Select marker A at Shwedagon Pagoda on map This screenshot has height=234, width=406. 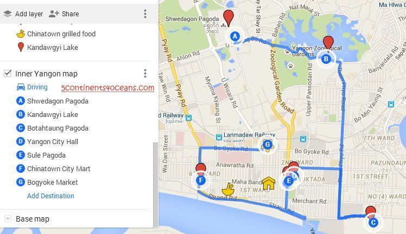point(235,36)
